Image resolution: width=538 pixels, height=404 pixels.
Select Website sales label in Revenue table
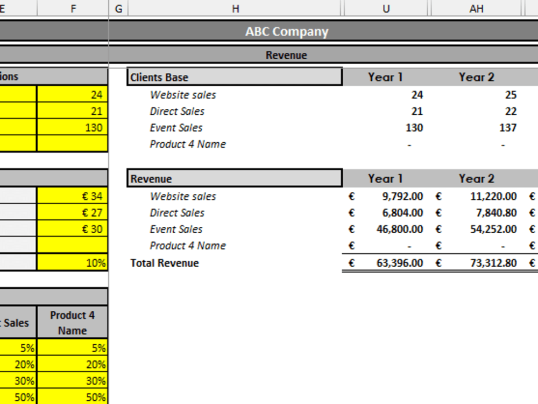point(183,197)
